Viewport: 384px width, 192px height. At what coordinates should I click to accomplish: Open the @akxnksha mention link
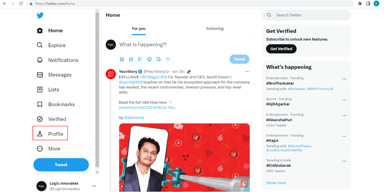pos(134,117)
